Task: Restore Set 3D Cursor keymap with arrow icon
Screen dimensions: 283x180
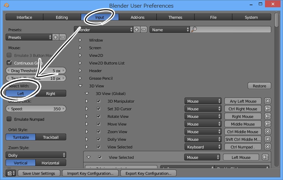Action: pyautogui.click(x=268, y=109)
